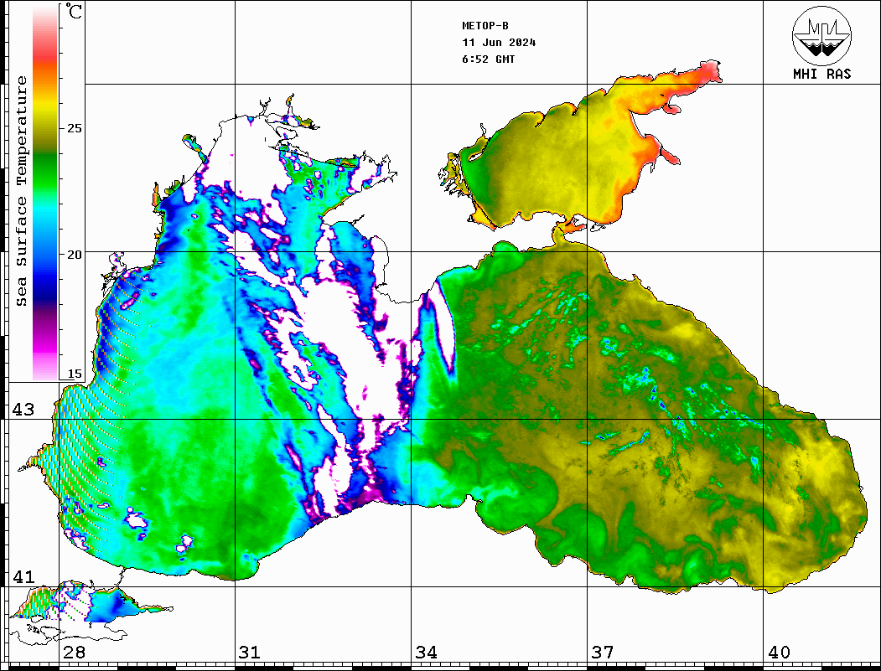881x671 pixels.
Task: Click the '11 Jun 2024' date text
Action: click(x=499, y=43)
